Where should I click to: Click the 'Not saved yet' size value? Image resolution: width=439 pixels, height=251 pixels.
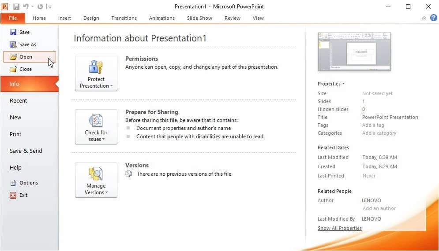(x=377, y=93)
